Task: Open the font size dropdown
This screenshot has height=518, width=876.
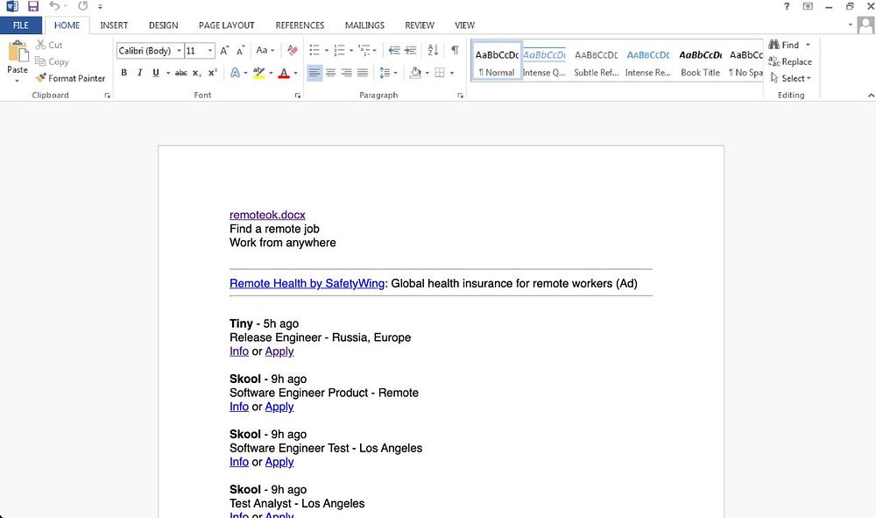Action: pos(210,51)
